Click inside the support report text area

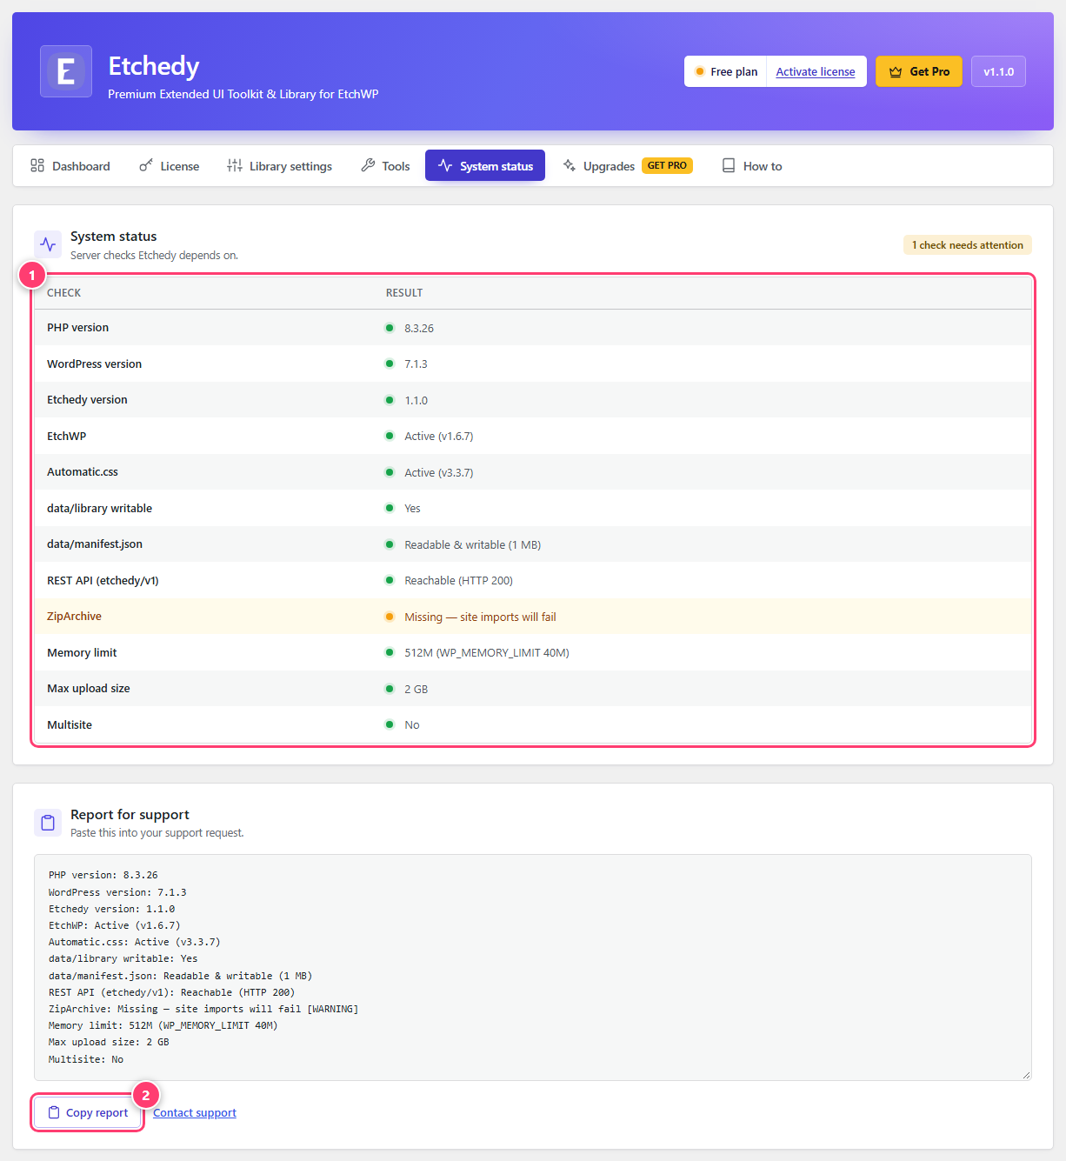pos(533,967)
